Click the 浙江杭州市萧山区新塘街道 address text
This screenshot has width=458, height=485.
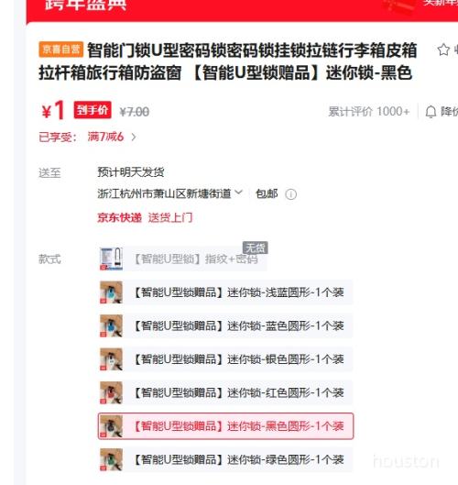[x=164, y=193]
